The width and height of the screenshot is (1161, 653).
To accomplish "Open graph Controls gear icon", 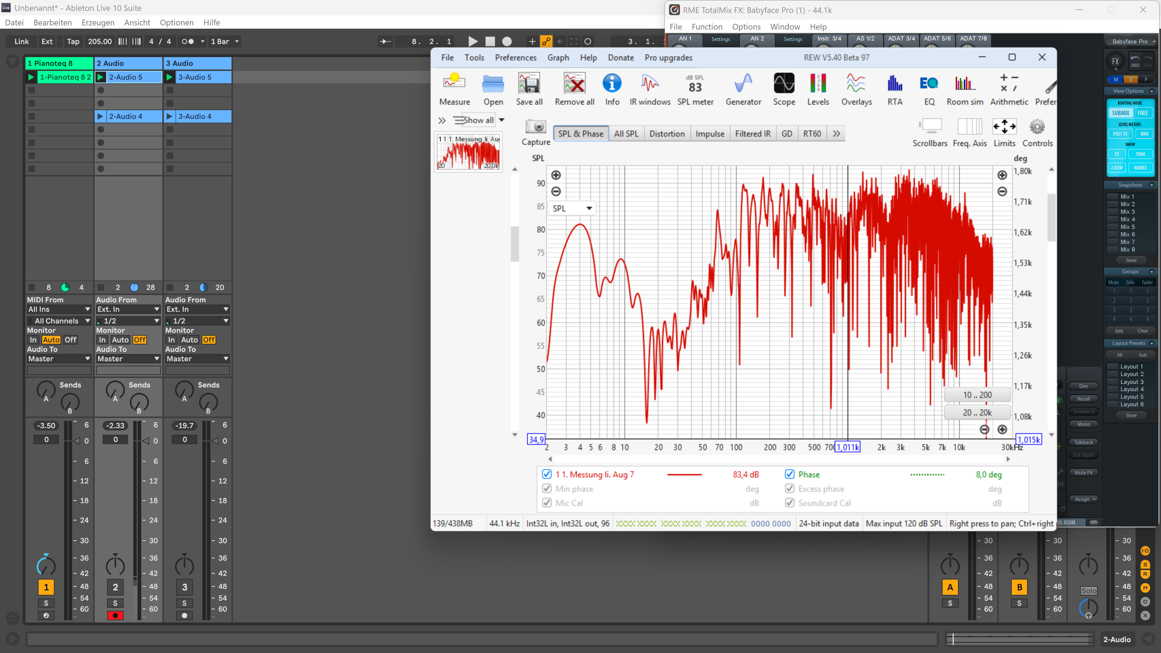I will (1037, 132).
